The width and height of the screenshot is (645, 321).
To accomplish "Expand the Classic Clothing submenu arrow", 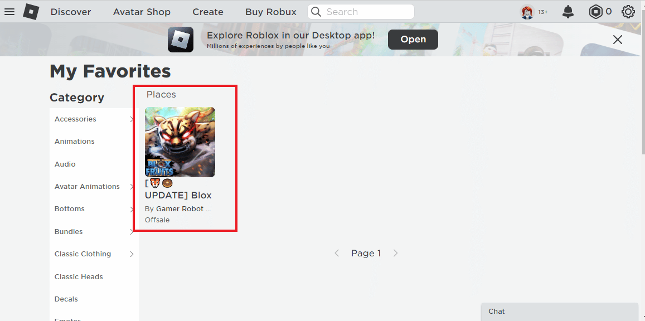I will (132, 254).
